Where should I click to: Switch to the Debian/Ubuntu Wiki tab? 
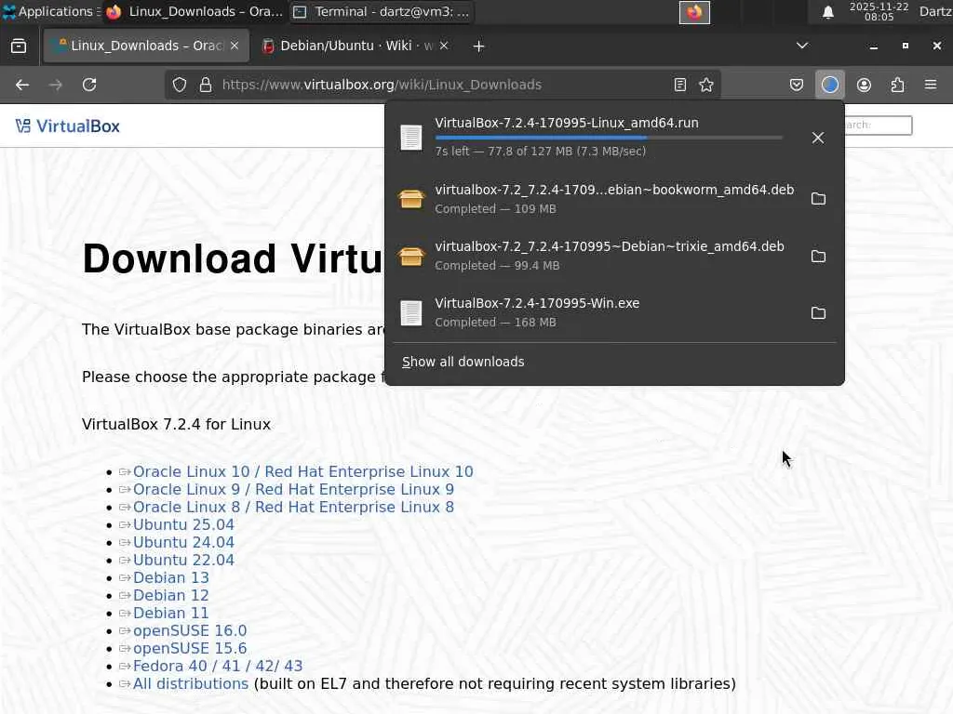pos(356,46)
